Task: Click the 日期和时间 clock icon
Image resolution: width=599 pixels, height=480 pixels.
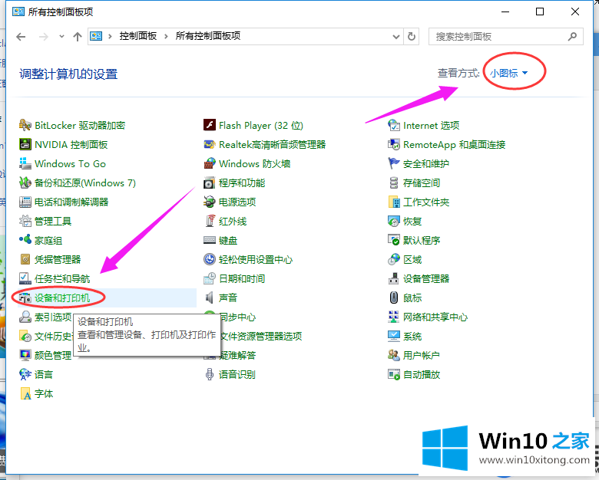Action: pyautogui.click(x=210, y=278)
